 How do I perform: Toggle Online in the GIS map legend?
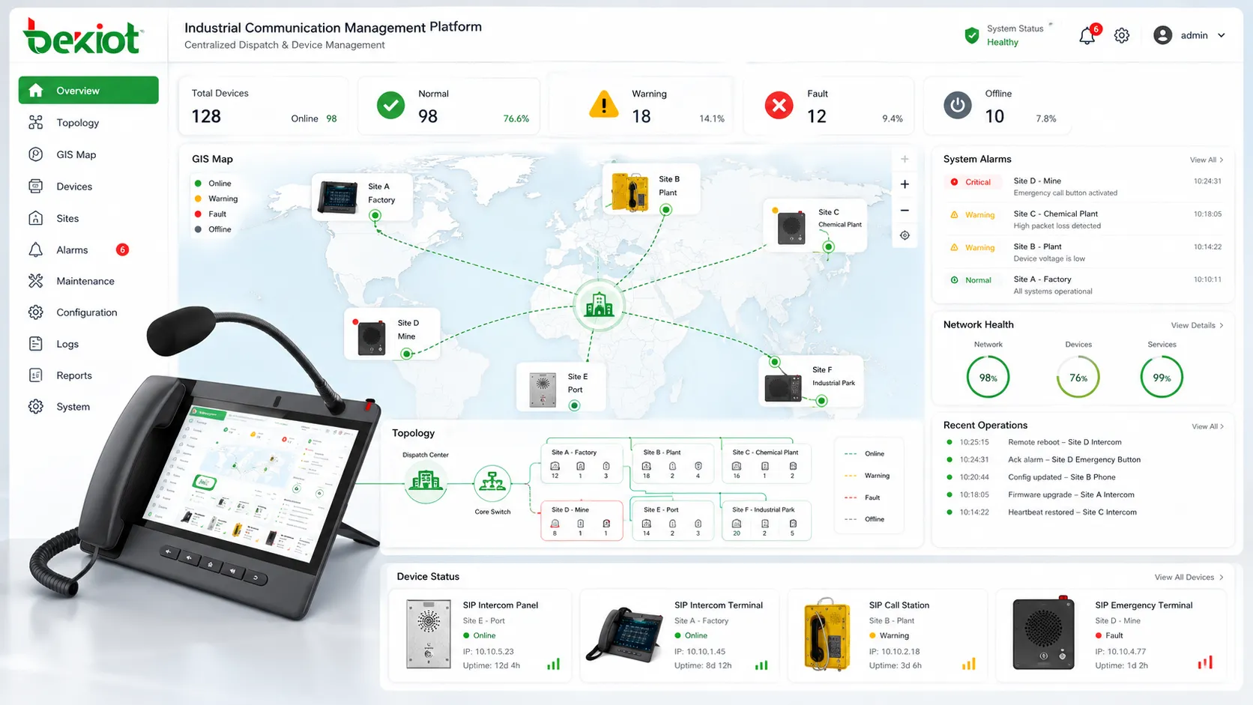tap(213, 184)
